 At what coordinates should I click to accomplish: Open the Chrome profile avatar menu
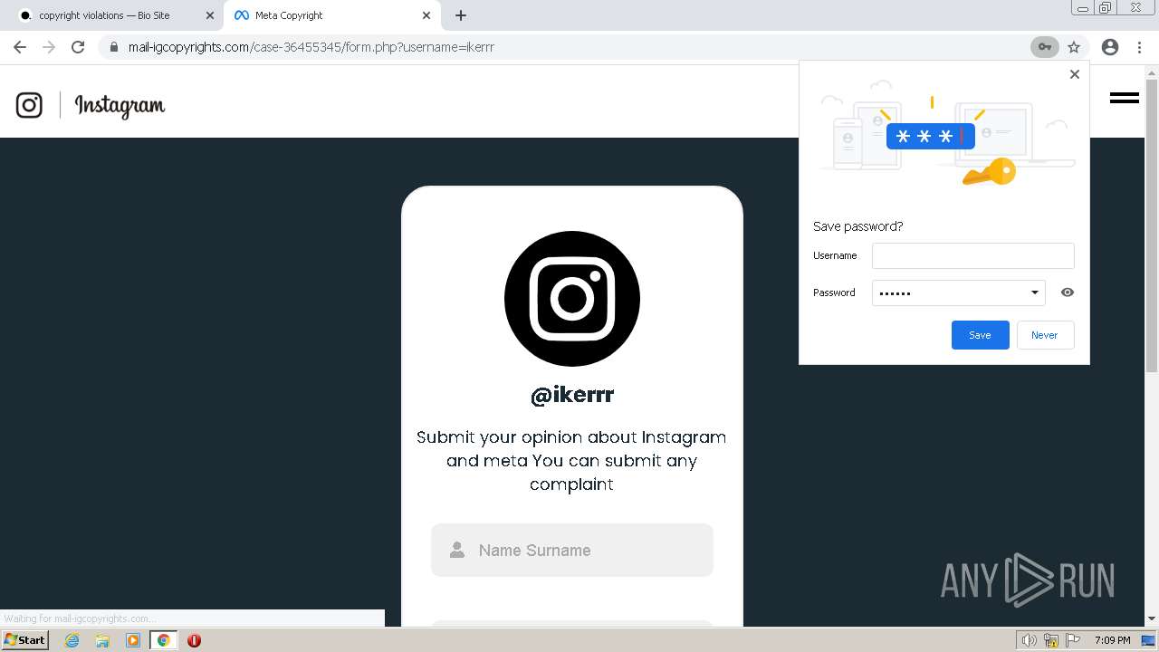1110,47
